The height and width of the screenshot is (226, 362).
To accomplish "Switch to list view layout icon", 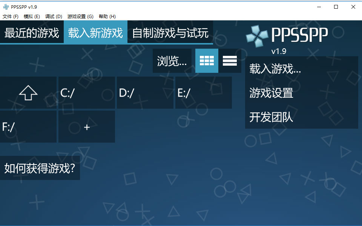I will point(230,61).
